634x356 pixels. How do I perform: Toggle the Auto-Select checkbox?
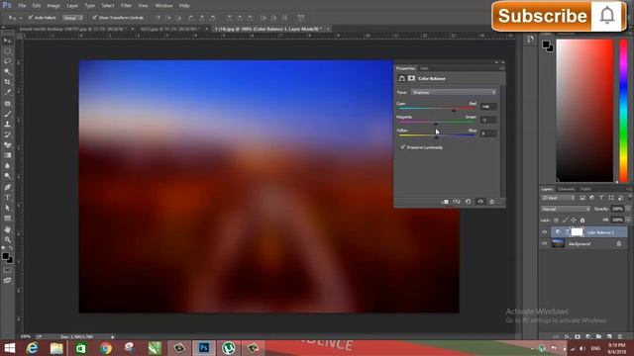point(31,18)
